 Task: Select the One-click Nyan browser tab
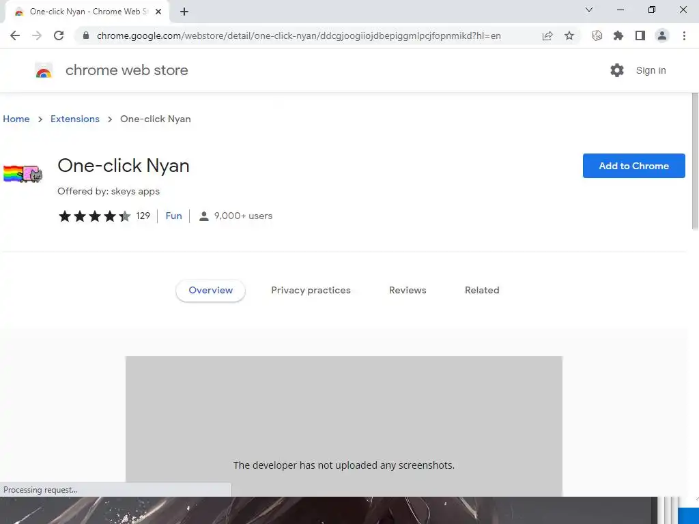click(87, 12)
